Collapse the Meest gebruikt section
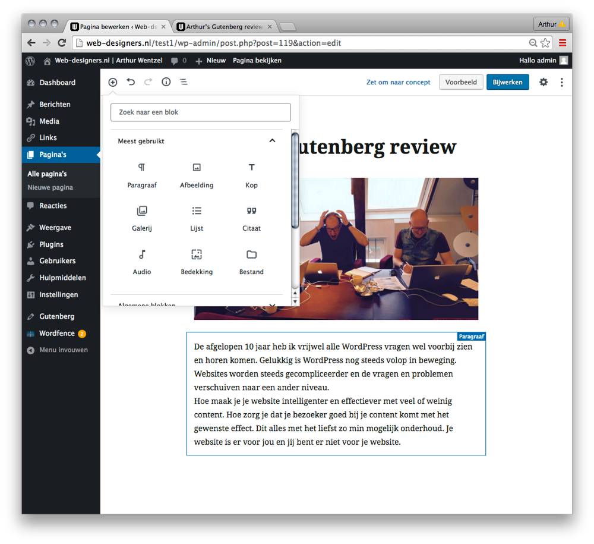Image resolution: width=594 pixels, height=544 pixels. click(x=272, y=141)
